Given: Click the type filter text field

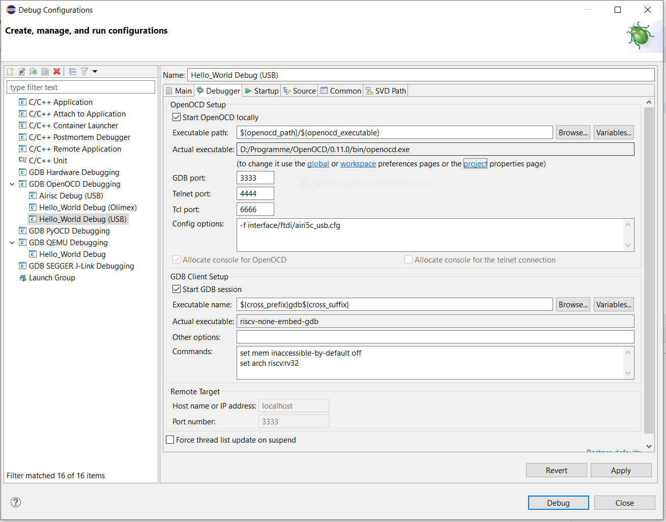Looking at the screenshot, I should (x=81, y=88).
